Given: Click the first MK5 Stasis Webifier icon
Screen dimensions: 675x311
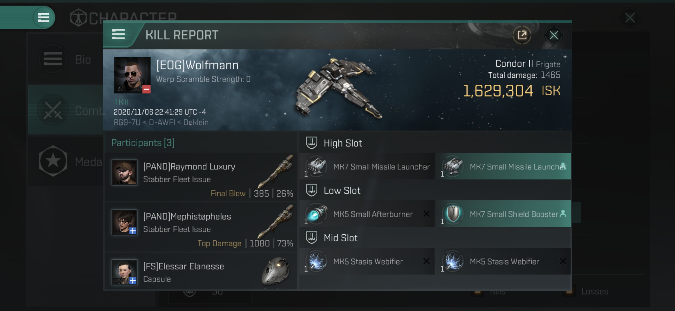Looking at the screenshot, I should click(316, 261).
